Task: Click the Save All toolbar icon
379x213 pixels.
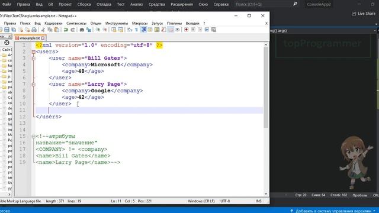Action: 14,30
